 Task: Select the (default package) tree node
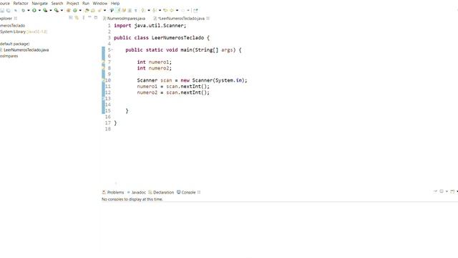pyautogui.click(x=14, y=44)
